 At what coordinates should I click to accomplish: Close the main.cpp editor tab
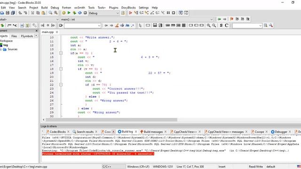coord(57,32)
